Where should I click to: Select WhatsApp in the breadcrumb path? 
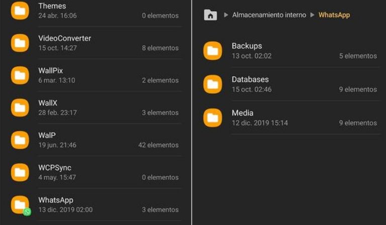click(334, 15)
